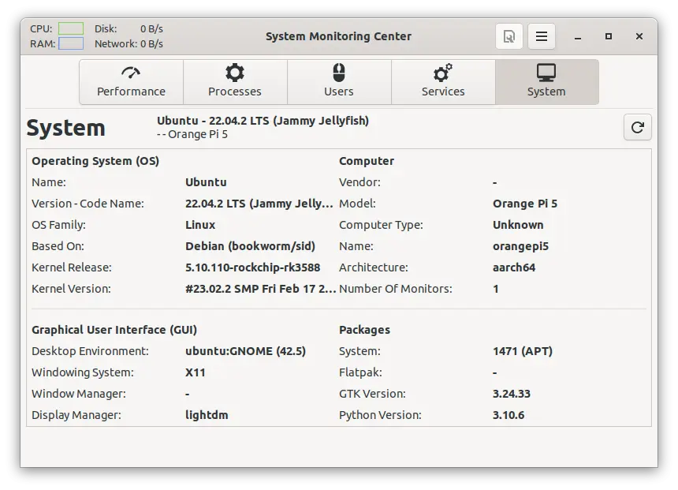Click the Number Of Monitors value "1"

(496, 289)
